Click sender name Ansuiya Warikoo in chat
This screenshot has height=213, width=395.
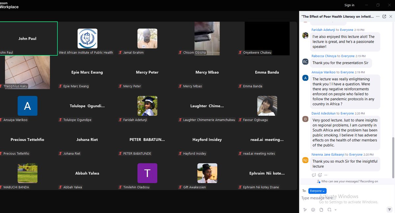coord(324,72)
